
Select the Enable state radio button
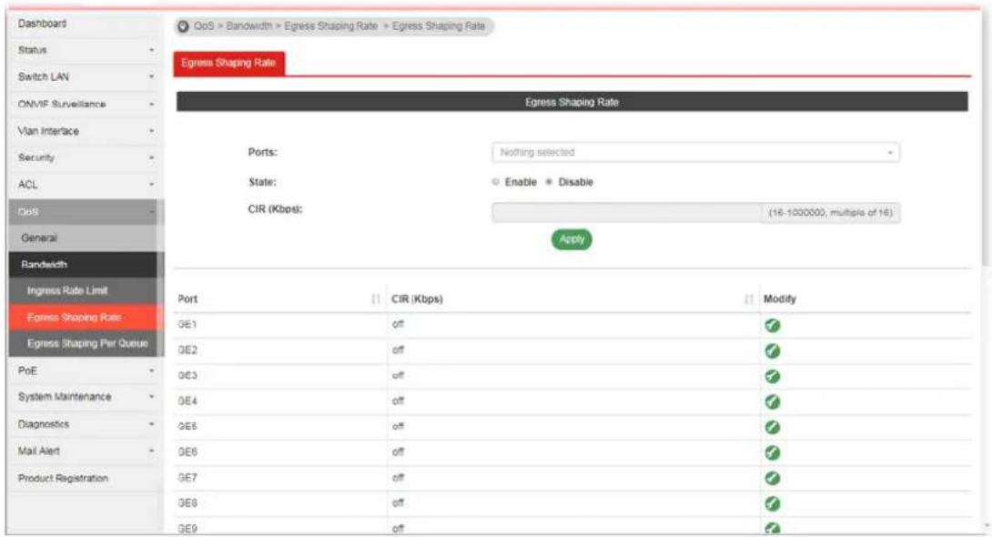click(495, 181)
